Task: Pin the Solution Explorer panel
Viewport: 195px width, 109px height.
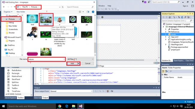Action: (190, 14)
